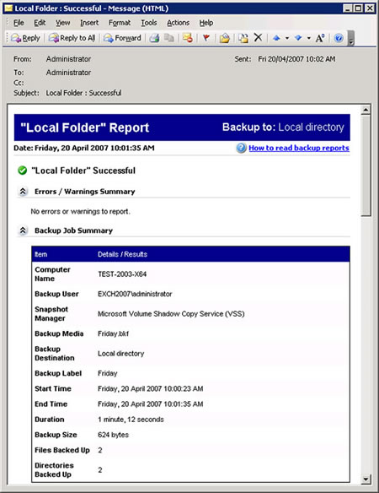379x493 pixels.
Task: Click the 'Details / Results' column header
Action: click(x=122, y=254)
